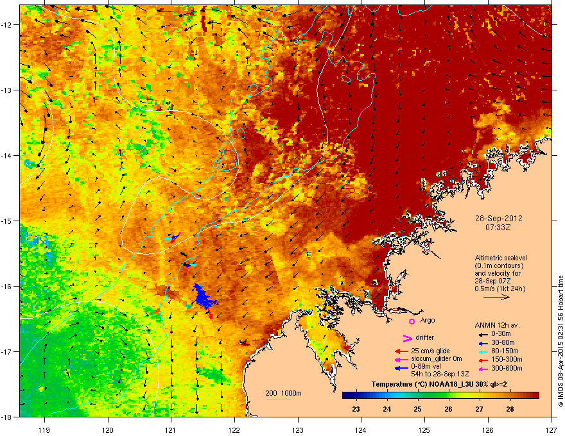Click the '25 cm/s glide' label
Image resolution: width=565 pixels, height=436 pixels.
pyautogui.click(x=430, y=351)
